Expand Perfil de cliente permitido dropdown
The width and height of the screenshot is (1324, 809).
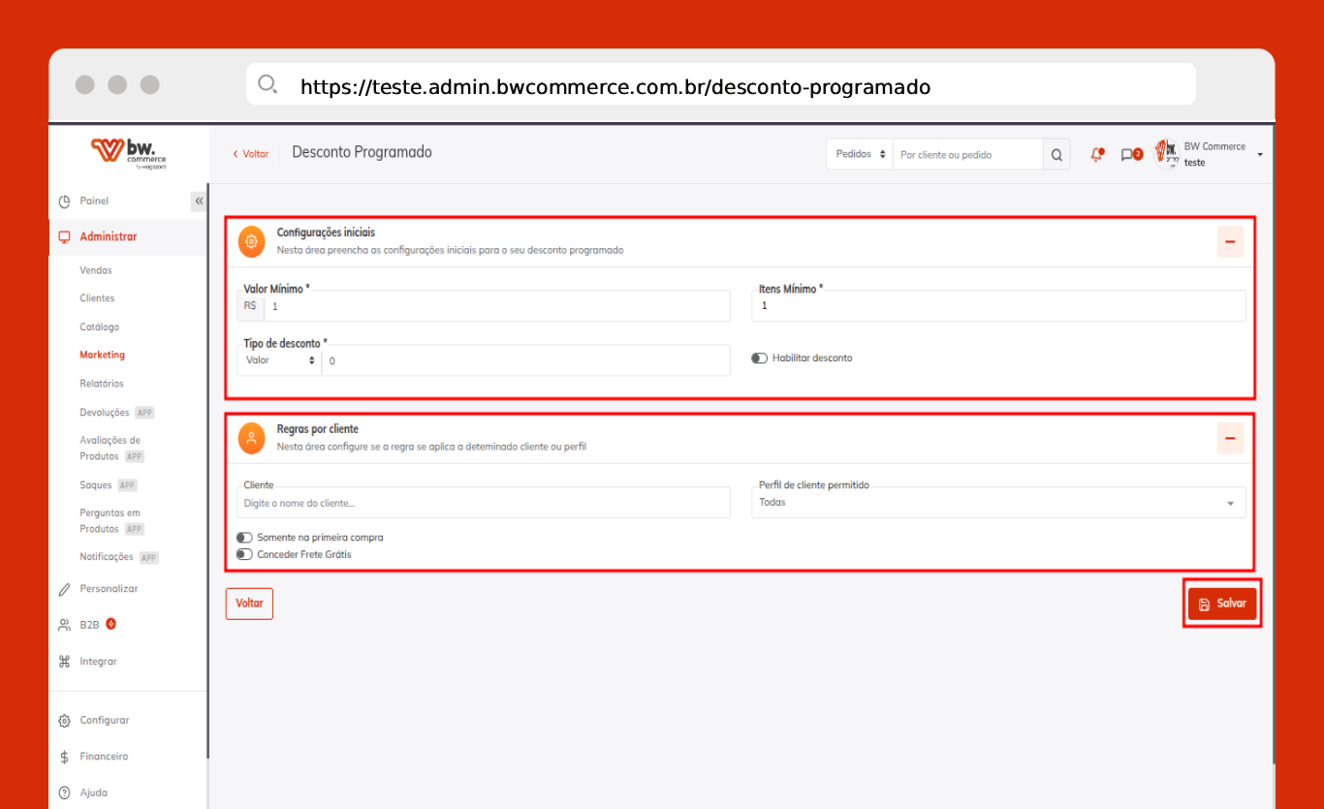(998, 503)
